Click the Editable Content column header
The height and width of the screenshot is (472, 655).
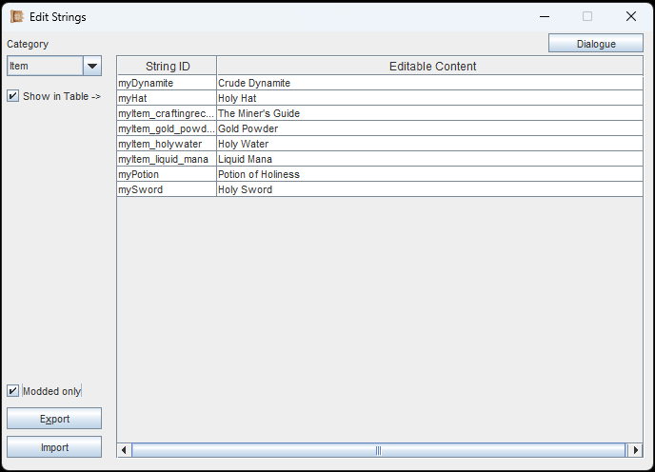432,67
